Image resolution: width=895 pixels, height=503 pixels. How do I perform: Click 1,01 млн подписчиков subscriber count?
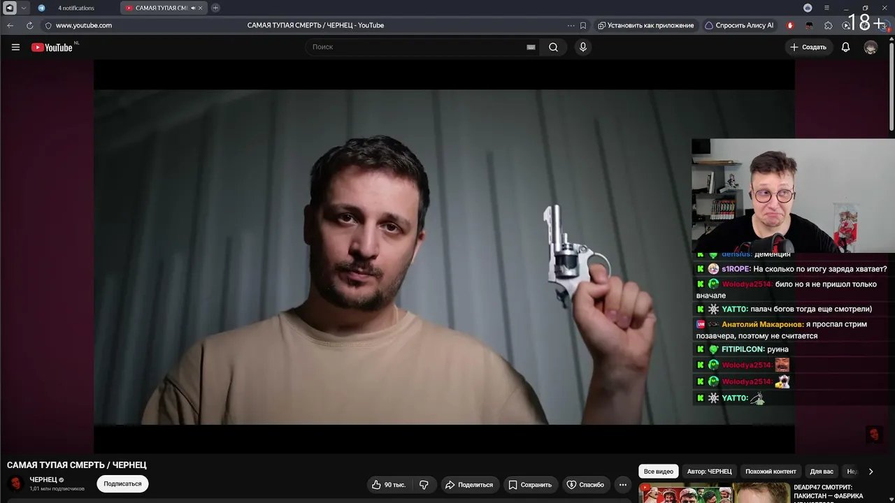[x=57, y=488]
